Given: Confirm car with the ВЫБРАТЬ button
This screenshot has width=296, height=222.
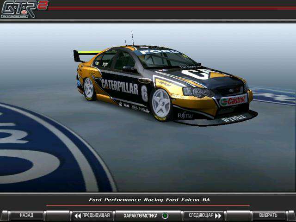Looking at the screenshot, I should 268,216.
